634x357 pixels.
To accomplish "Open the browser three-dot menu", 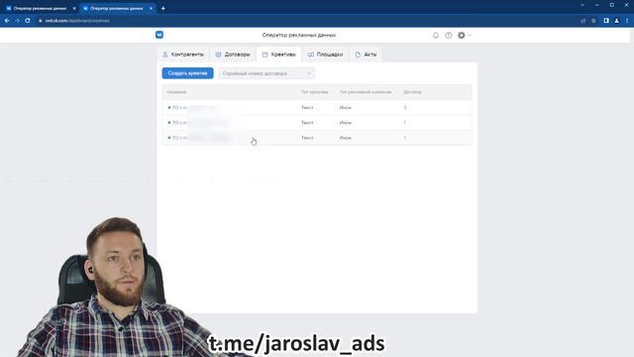I will click(x=627, y=20).
